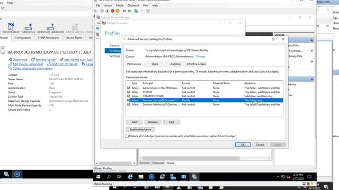Open Configuration tab in StarWind console
Viewport: 339px width, 190px height.
[23, 37]
